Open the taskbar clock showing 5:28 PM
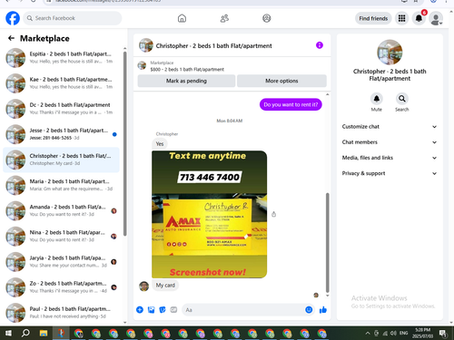 pyautogui.click(x=422, y=333)
